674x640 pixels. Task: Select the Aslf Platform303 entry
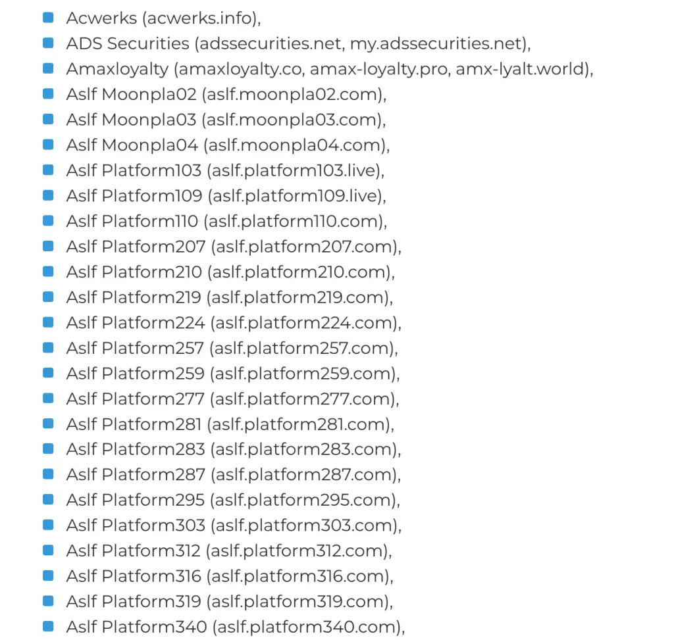(x=234, y=525)
